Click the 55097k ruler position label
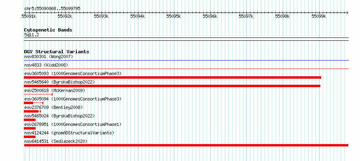 (246, 16)
